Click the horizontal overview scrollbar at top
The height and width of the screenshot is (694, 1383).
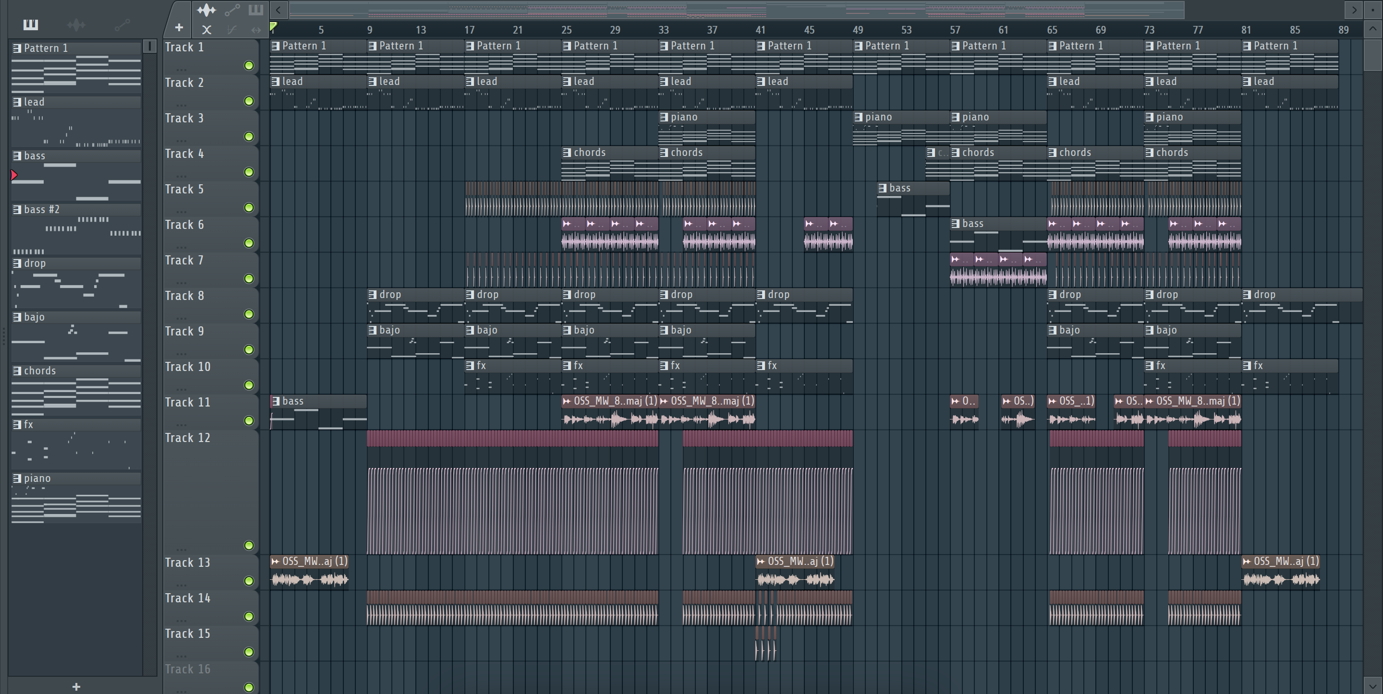coord(737,10)
